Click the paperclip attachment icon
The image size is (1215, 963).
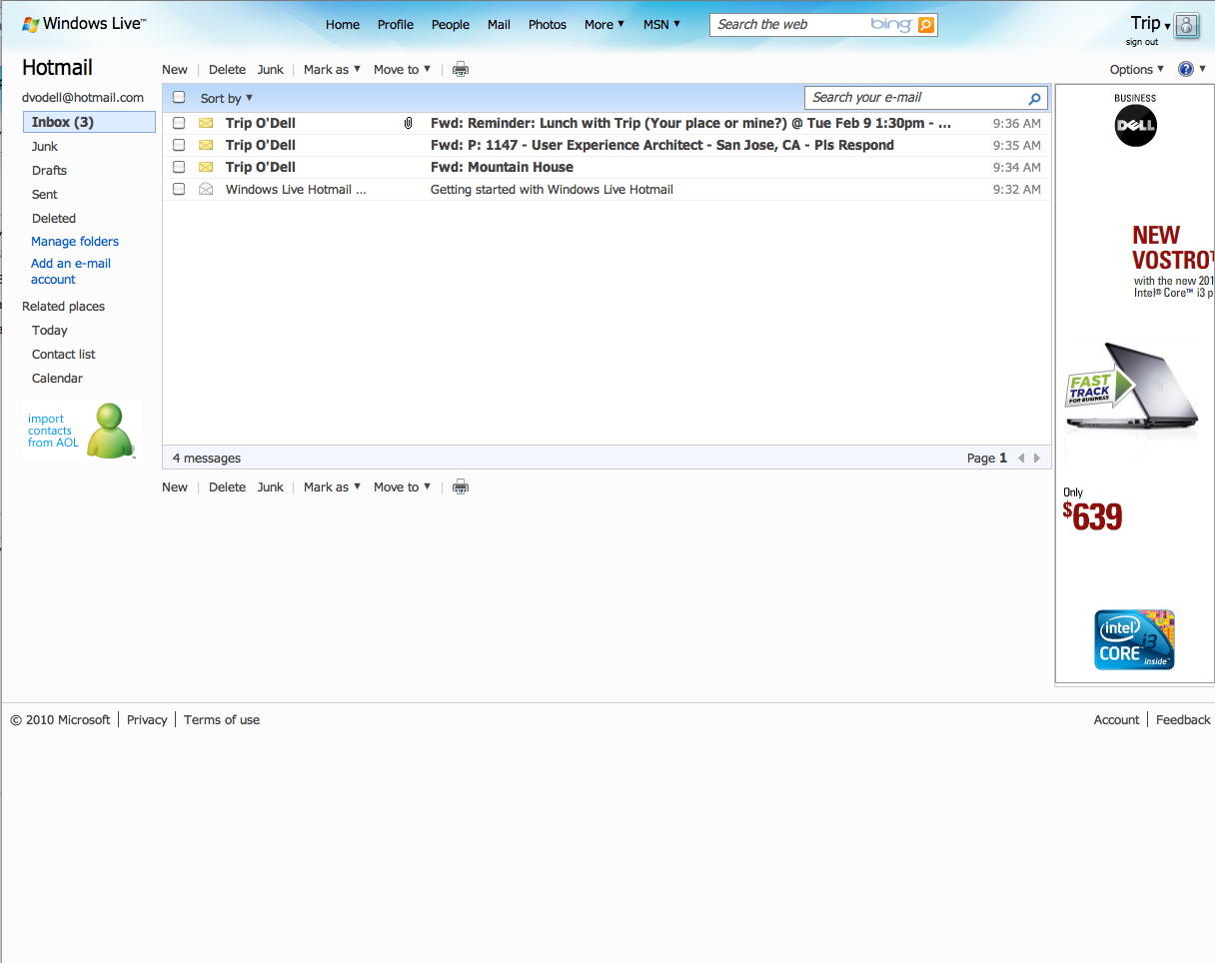tap(408, 123)
